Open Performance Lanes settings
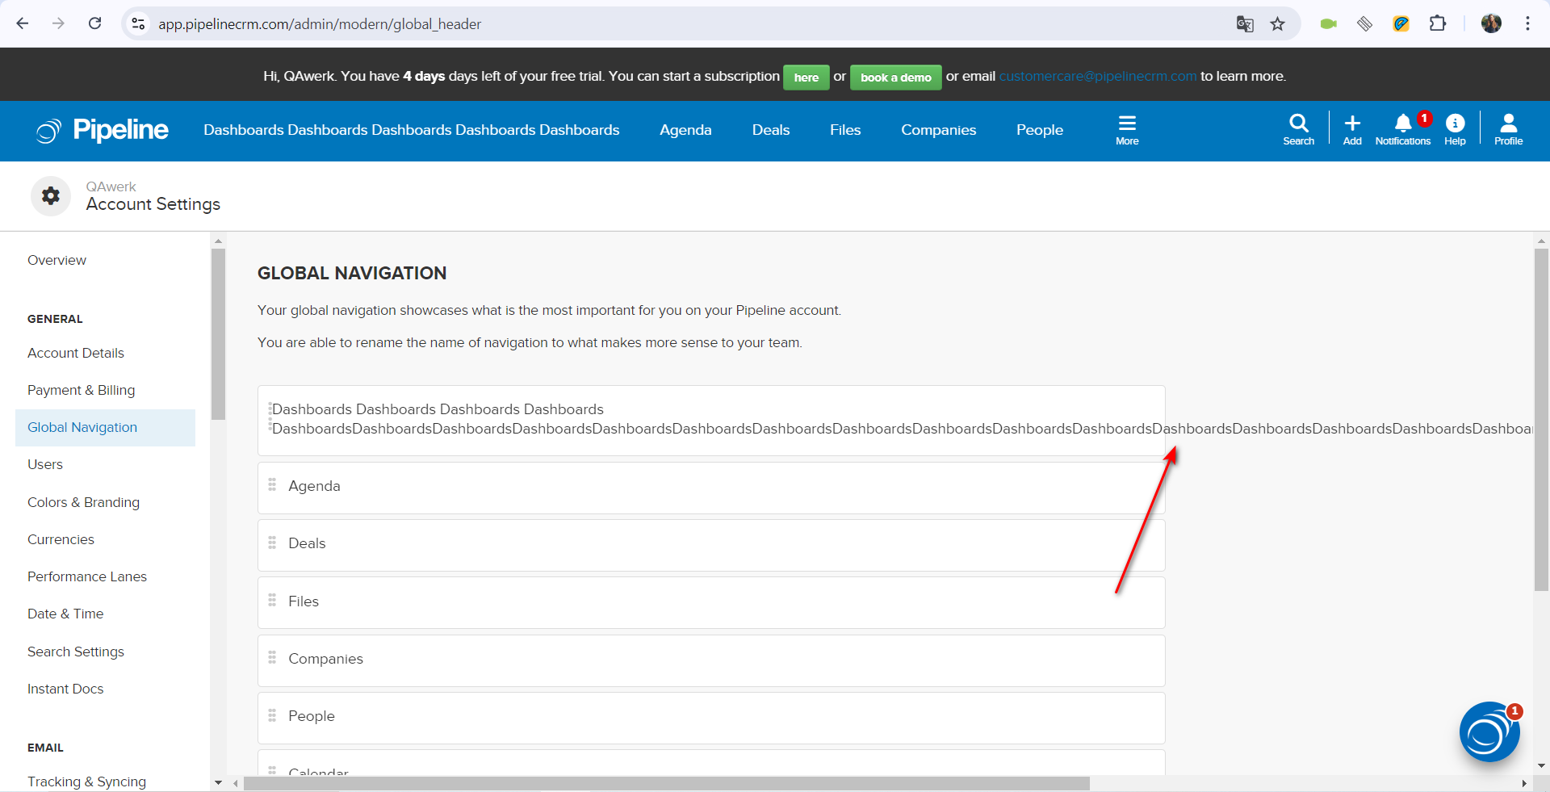This screenshot has height=792, width=1550. (x=87, y=576)
